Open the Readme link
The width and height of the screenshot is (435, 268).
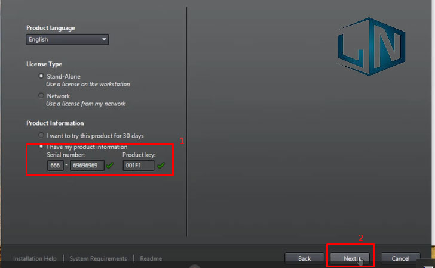point(151,258)
